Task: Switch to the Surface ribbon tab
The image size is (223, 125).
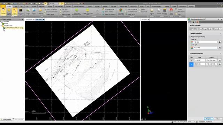Action: click(x=34, y=6)
